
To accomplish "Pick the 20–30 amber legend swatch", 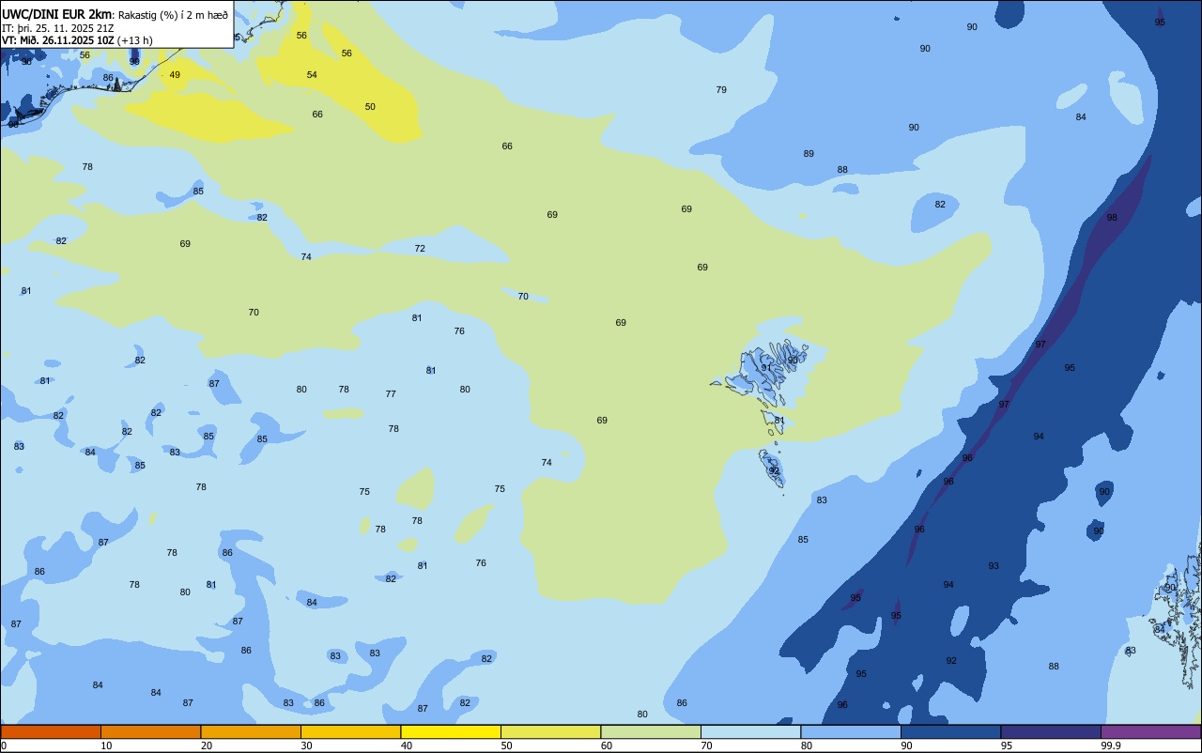I will click(x=251, y=731).
